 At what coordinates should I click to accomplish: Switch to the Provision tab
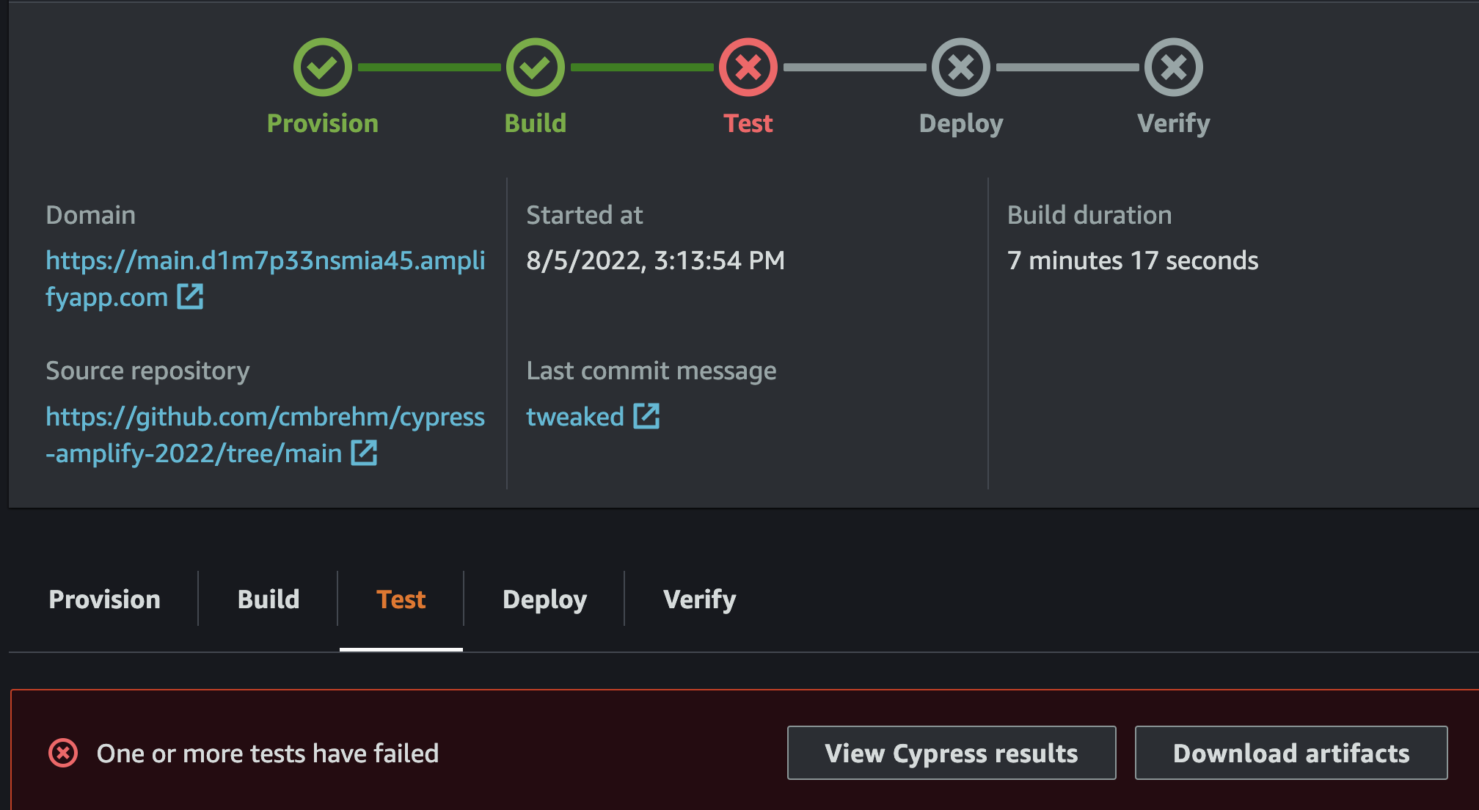104,599
